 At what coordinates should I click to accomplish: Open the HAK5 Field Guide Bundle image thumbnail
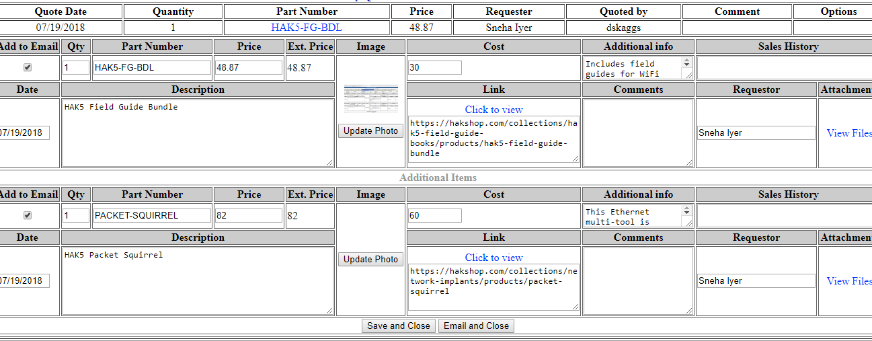click(x=371, y=99)
